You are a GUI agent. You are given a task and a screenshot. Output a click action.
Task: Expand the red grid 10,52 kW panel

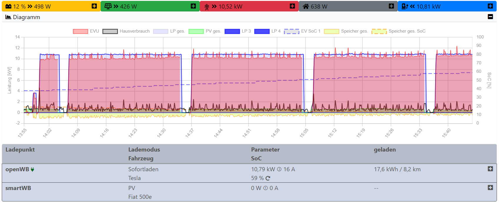(292, 6)
